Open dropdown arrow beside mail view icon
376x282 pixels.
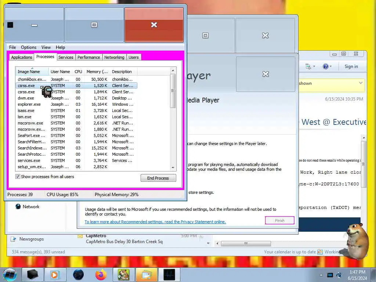[x=314, y=66]
